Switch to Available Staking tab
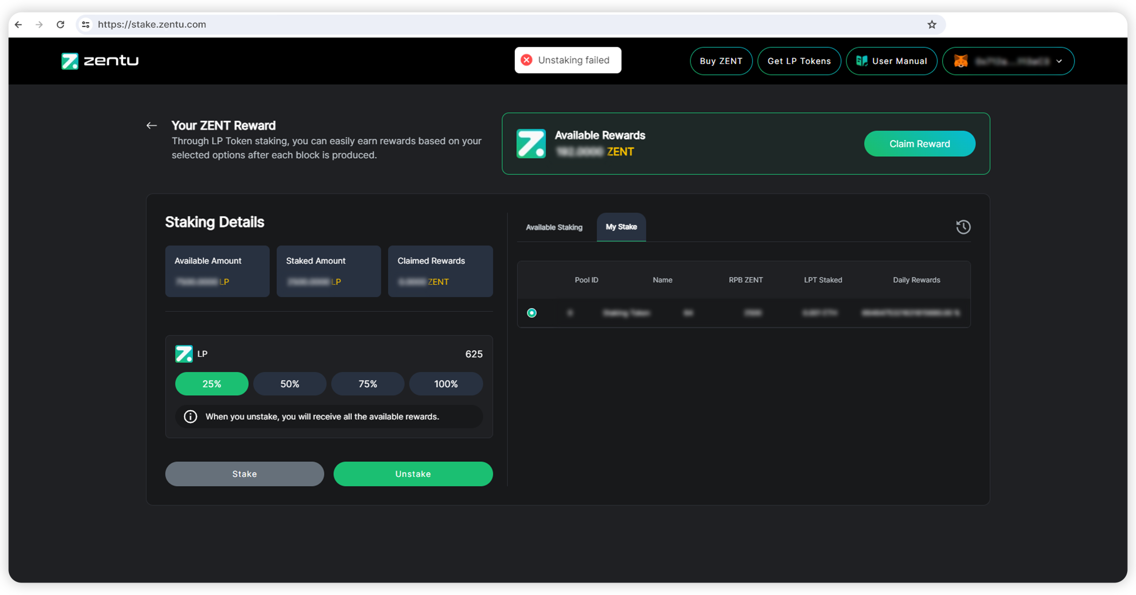 [x=554, y=227]
